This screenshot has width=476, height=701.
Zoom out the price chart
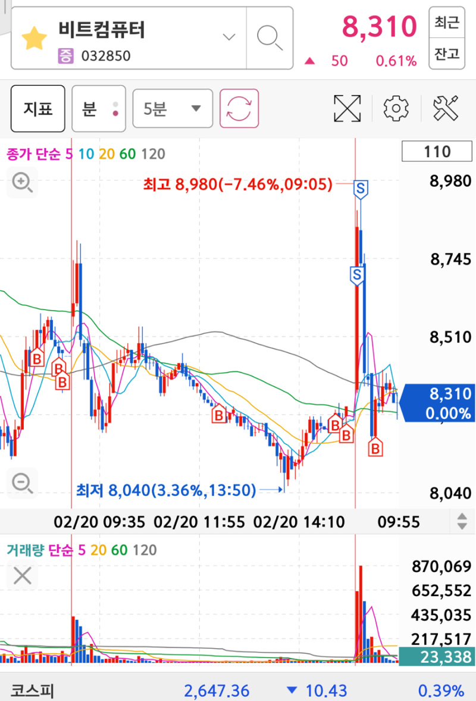coord(23,483)
